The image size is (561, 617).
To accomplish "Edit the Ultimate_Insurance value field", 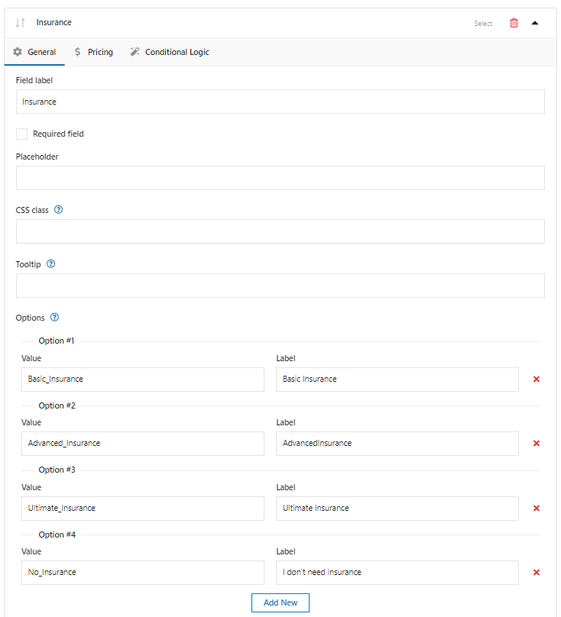I will 143,509.
